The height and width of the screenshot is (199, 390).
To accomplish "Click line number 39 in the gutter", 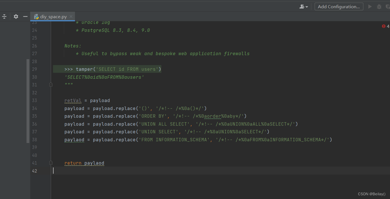I will (x=34, y=147).
